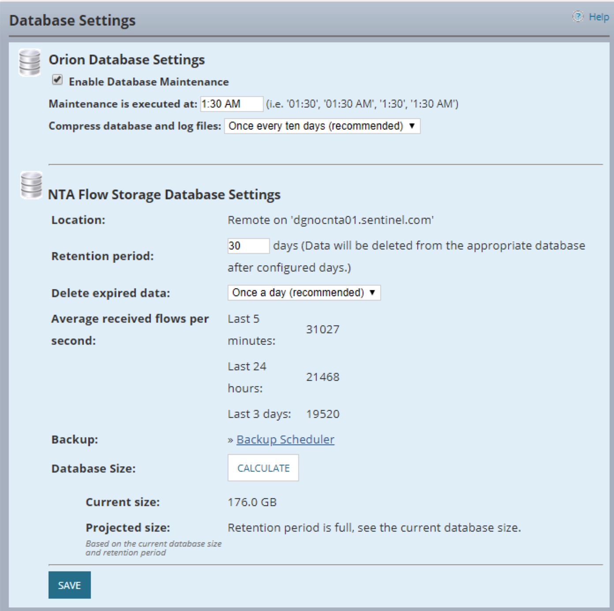Focus the Retention period days field
The image size is (614, 611).
[248, 246]
